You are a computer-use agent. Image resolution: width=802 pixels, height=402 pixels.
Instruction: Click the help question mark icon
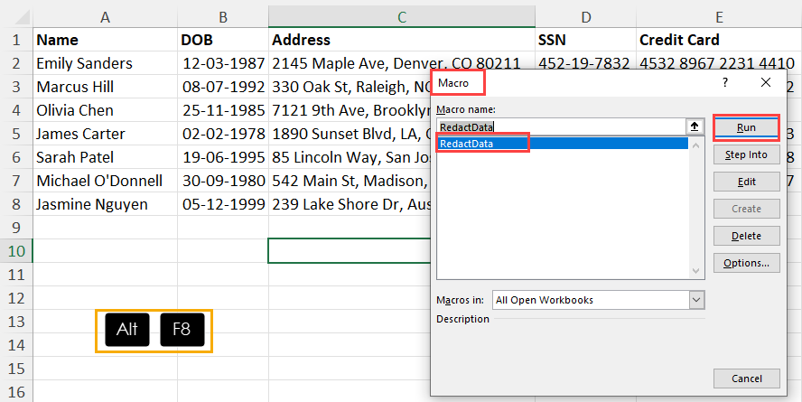click(x=724, y=82)
